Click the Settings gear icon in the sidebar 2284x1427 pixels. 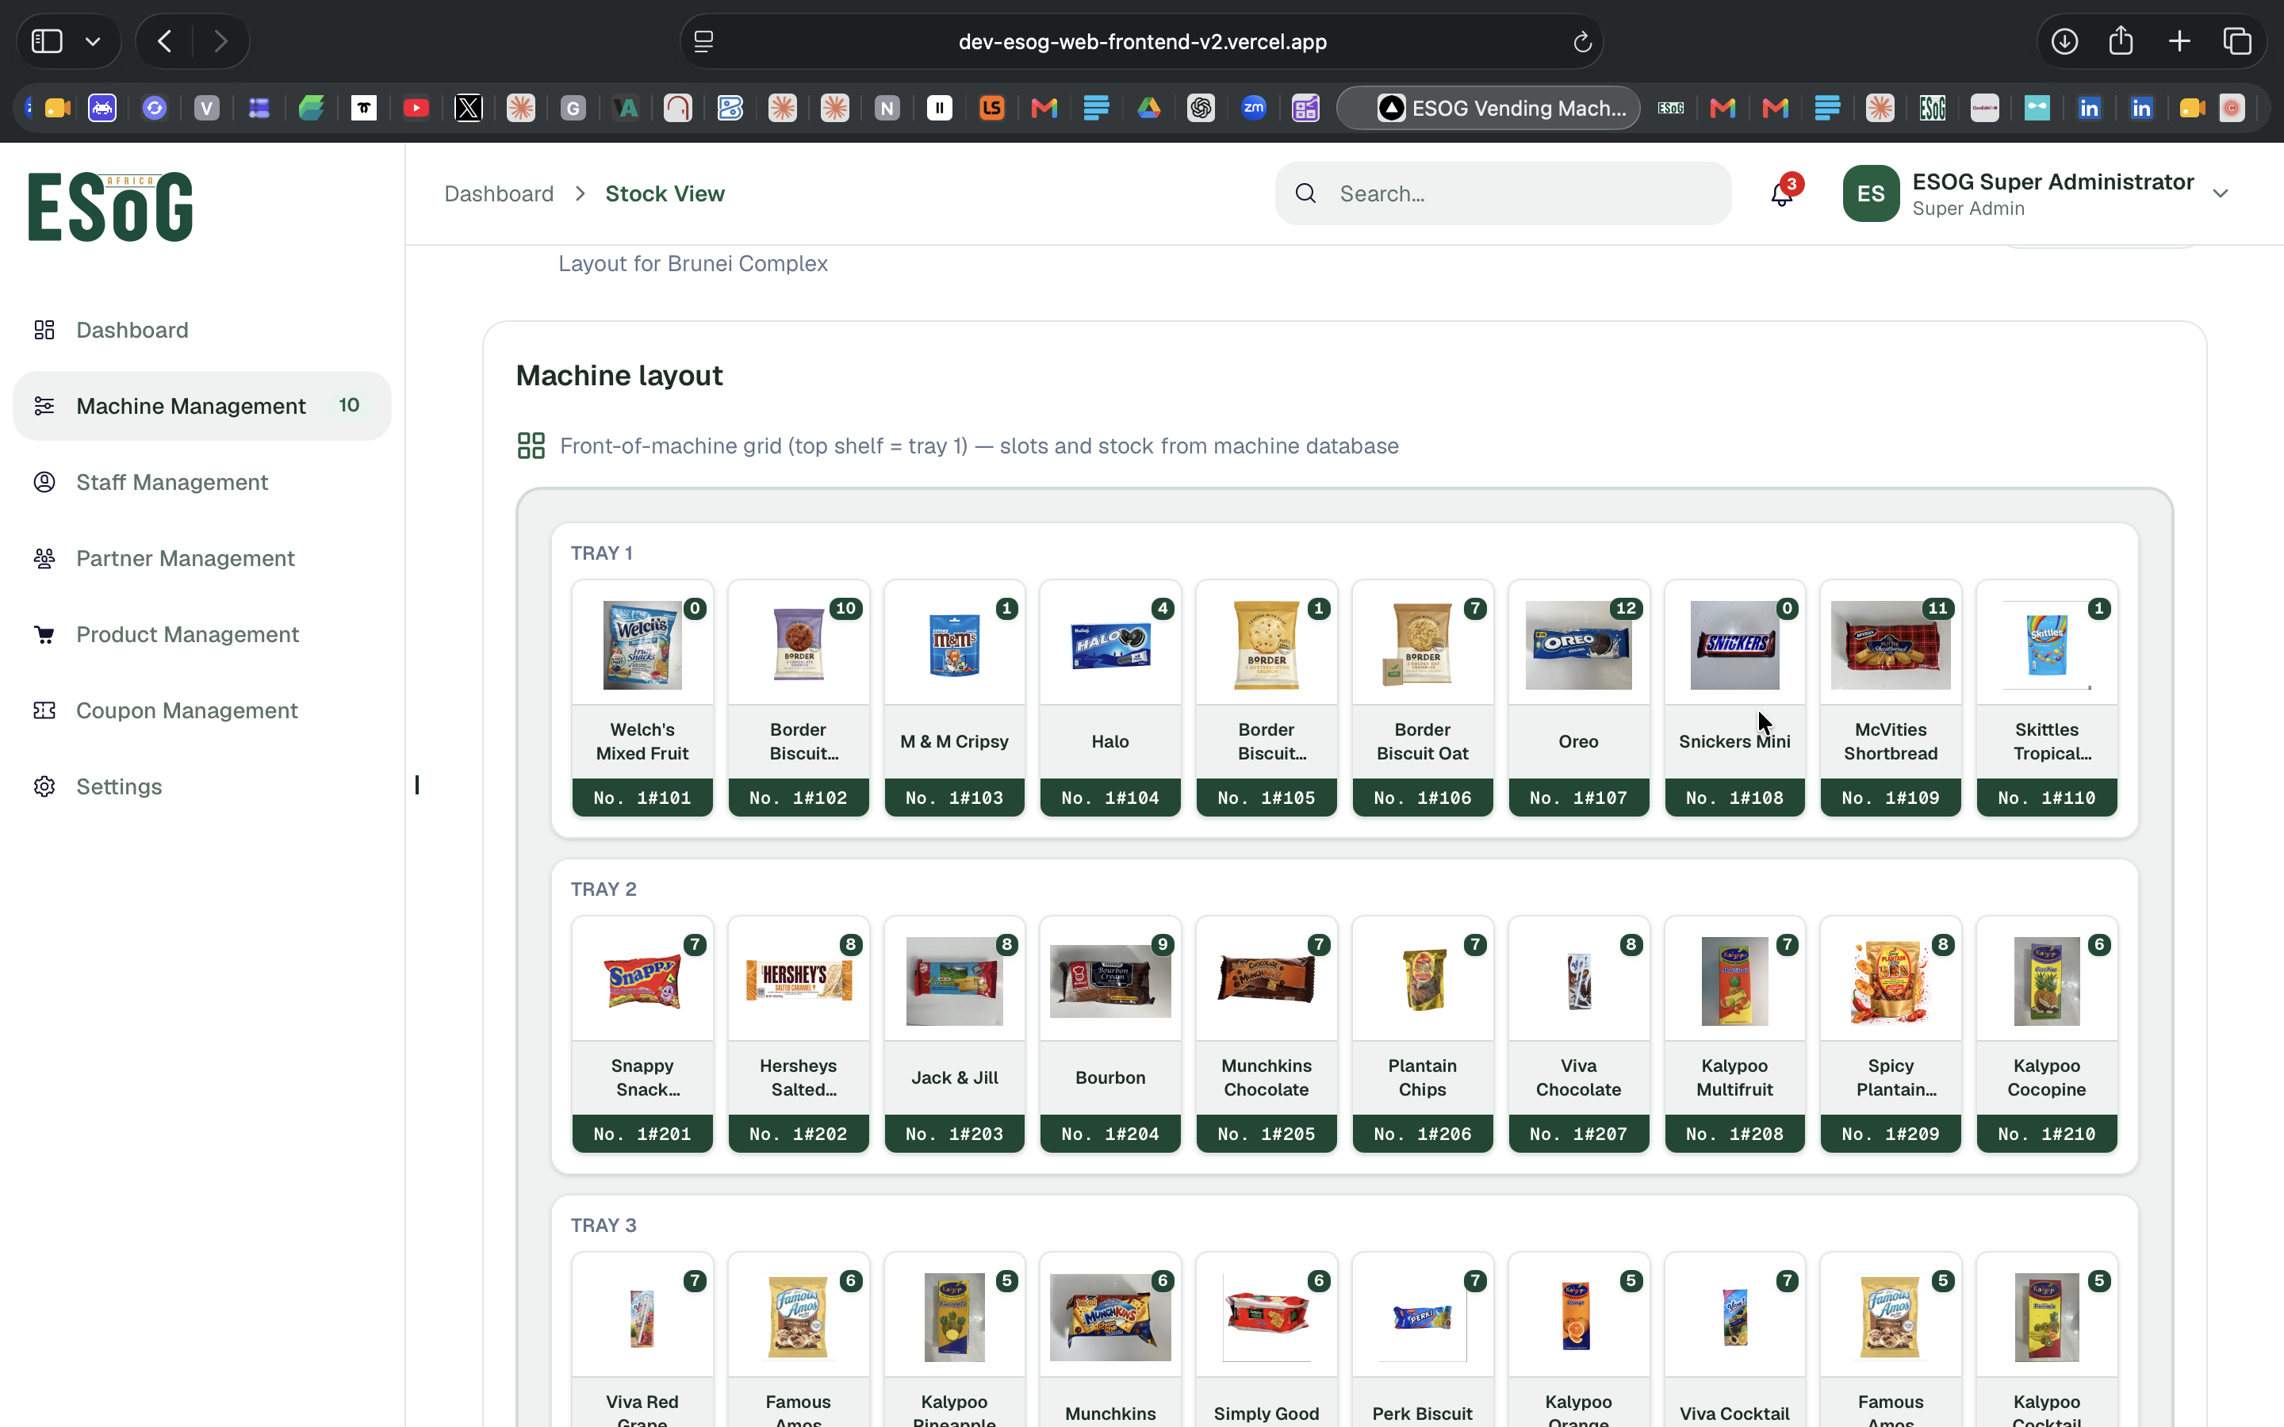pyautogui.click(x=44, y=786)
